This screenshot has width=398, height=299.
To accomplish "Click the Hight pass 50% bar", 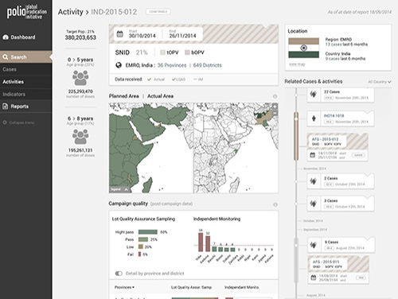I will click(148, 232).
